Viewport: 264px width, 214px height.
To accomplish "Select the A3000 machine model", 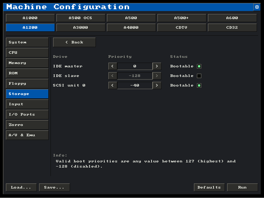I will click(81, 28).
